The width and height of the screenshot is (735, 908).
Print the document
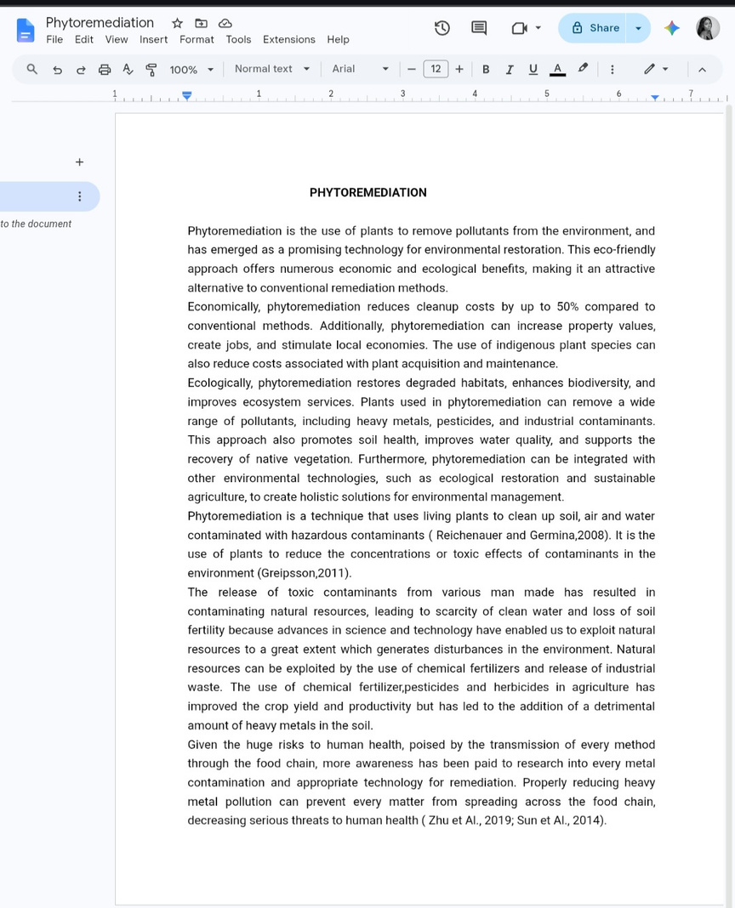(x=105, y=70)
